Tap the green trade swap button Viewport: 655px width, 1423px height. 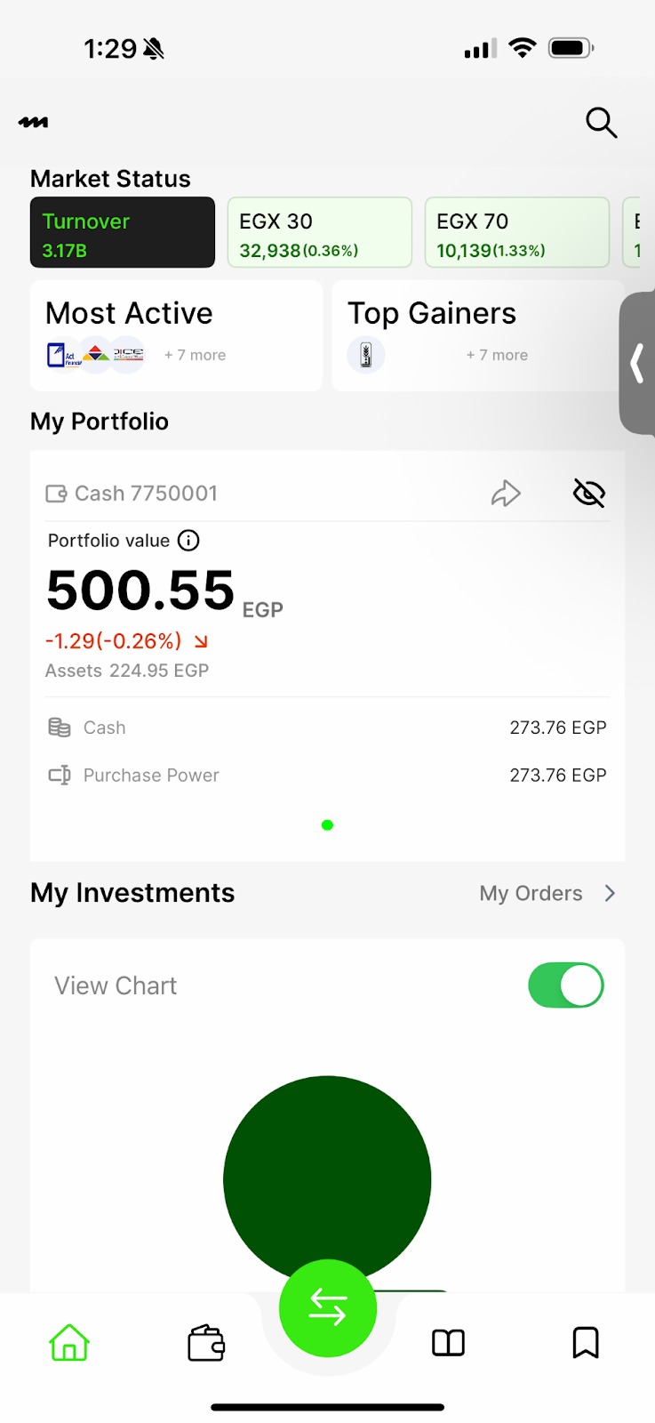(x=327, y=1307)
